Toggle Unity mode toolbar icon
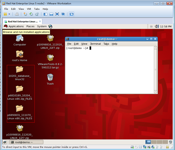This screenshot has height=150, width=175. click(63, 14)
